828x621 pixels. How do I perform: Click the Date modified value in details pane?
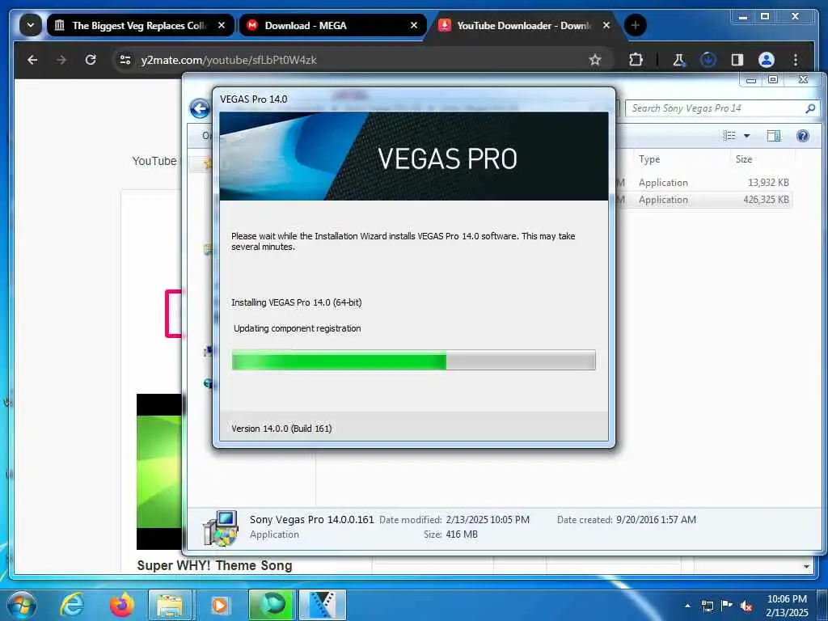pos(488,520)
